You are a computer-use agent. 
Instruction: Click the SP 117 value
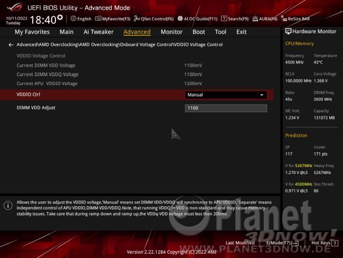289,154
